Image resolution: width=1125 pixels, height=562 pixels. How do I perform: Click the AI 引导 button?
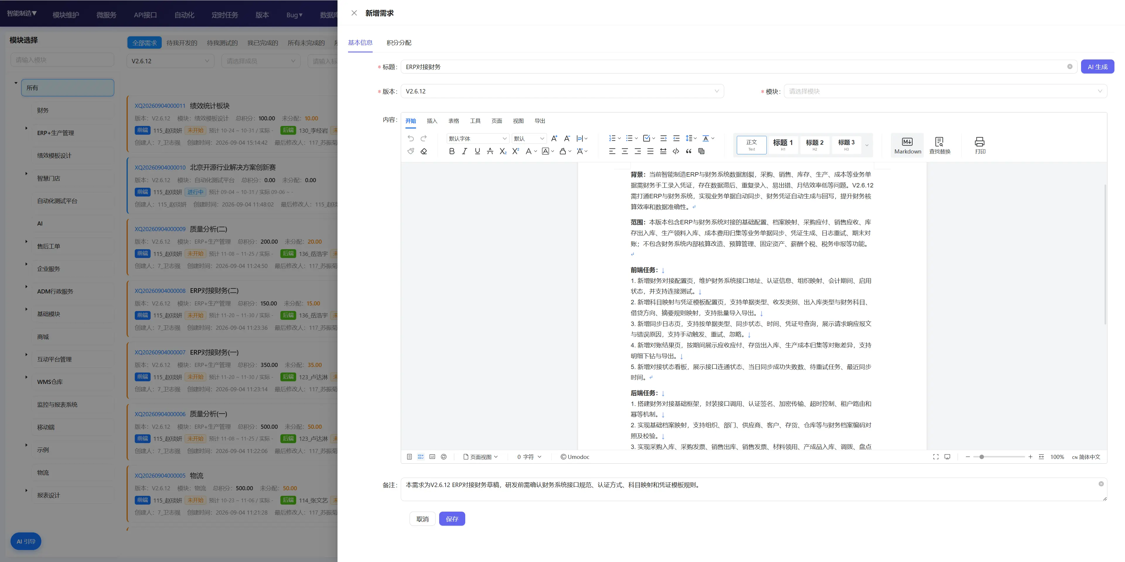(26, 541)
